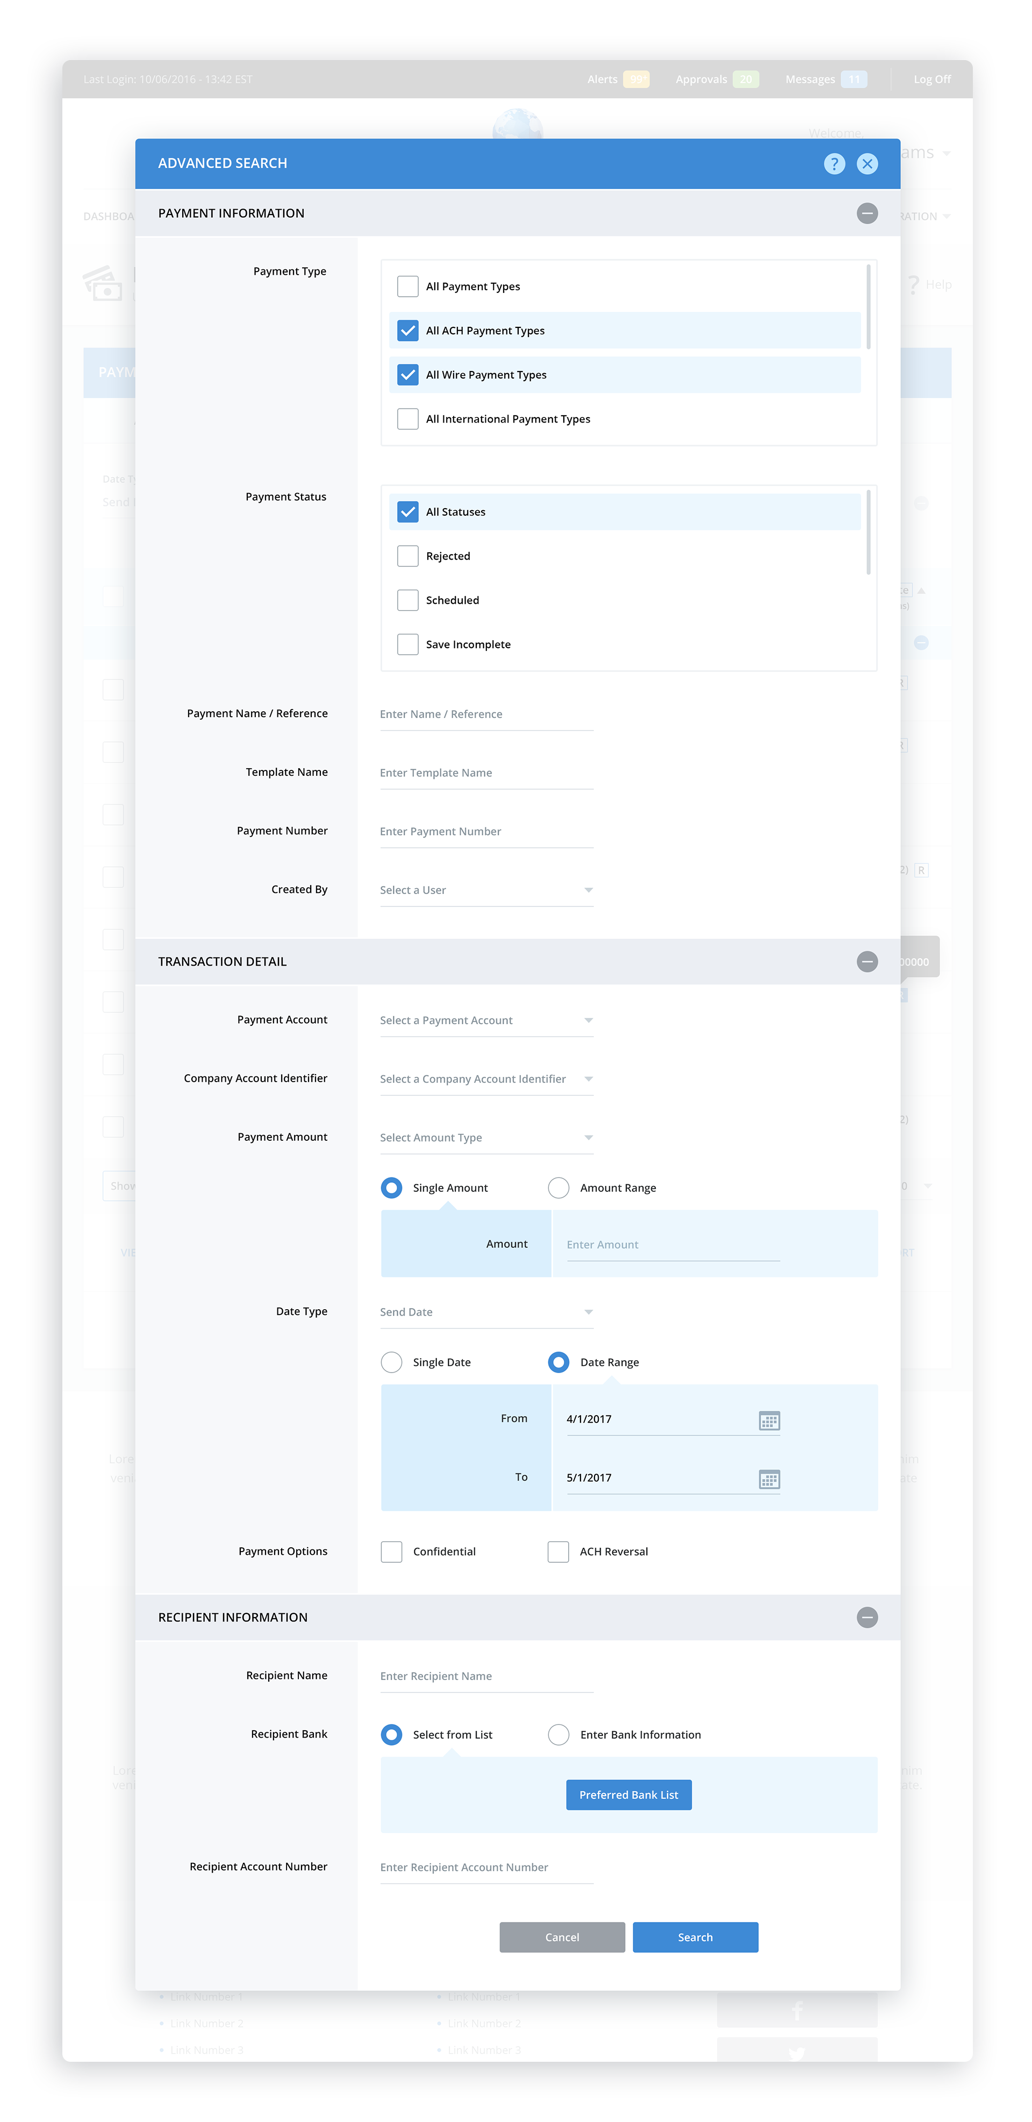Click the help question mark icon
Image resolution: width=1032 pixels, height=2122 pixels.
click(x=834, y=164)
